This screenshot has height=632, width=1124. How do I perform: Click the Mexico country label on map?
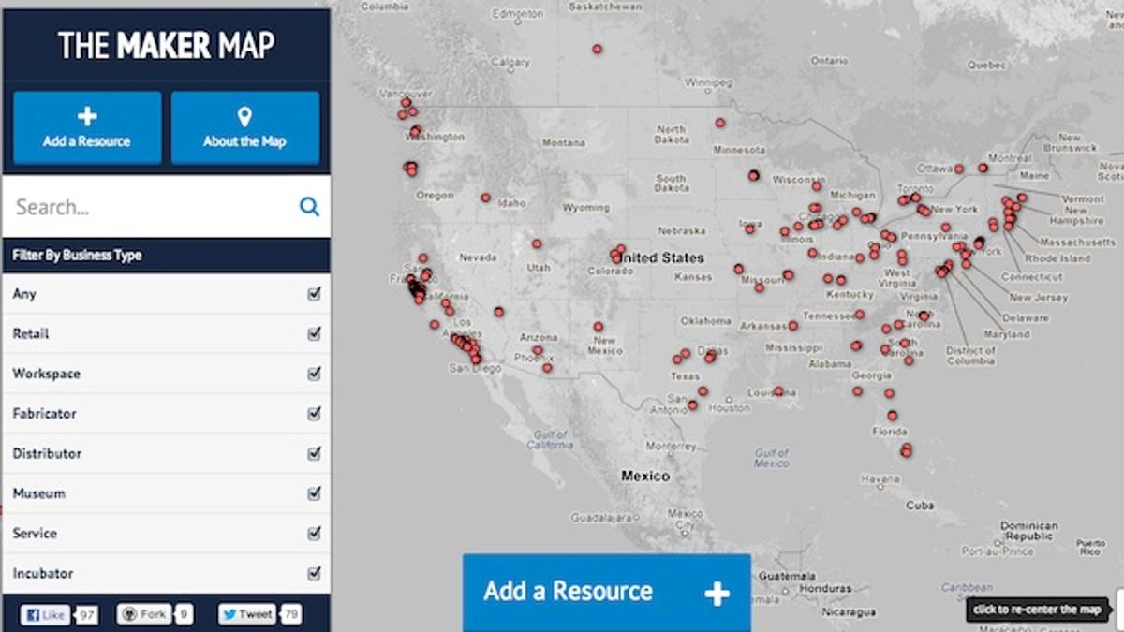[645, 476]
